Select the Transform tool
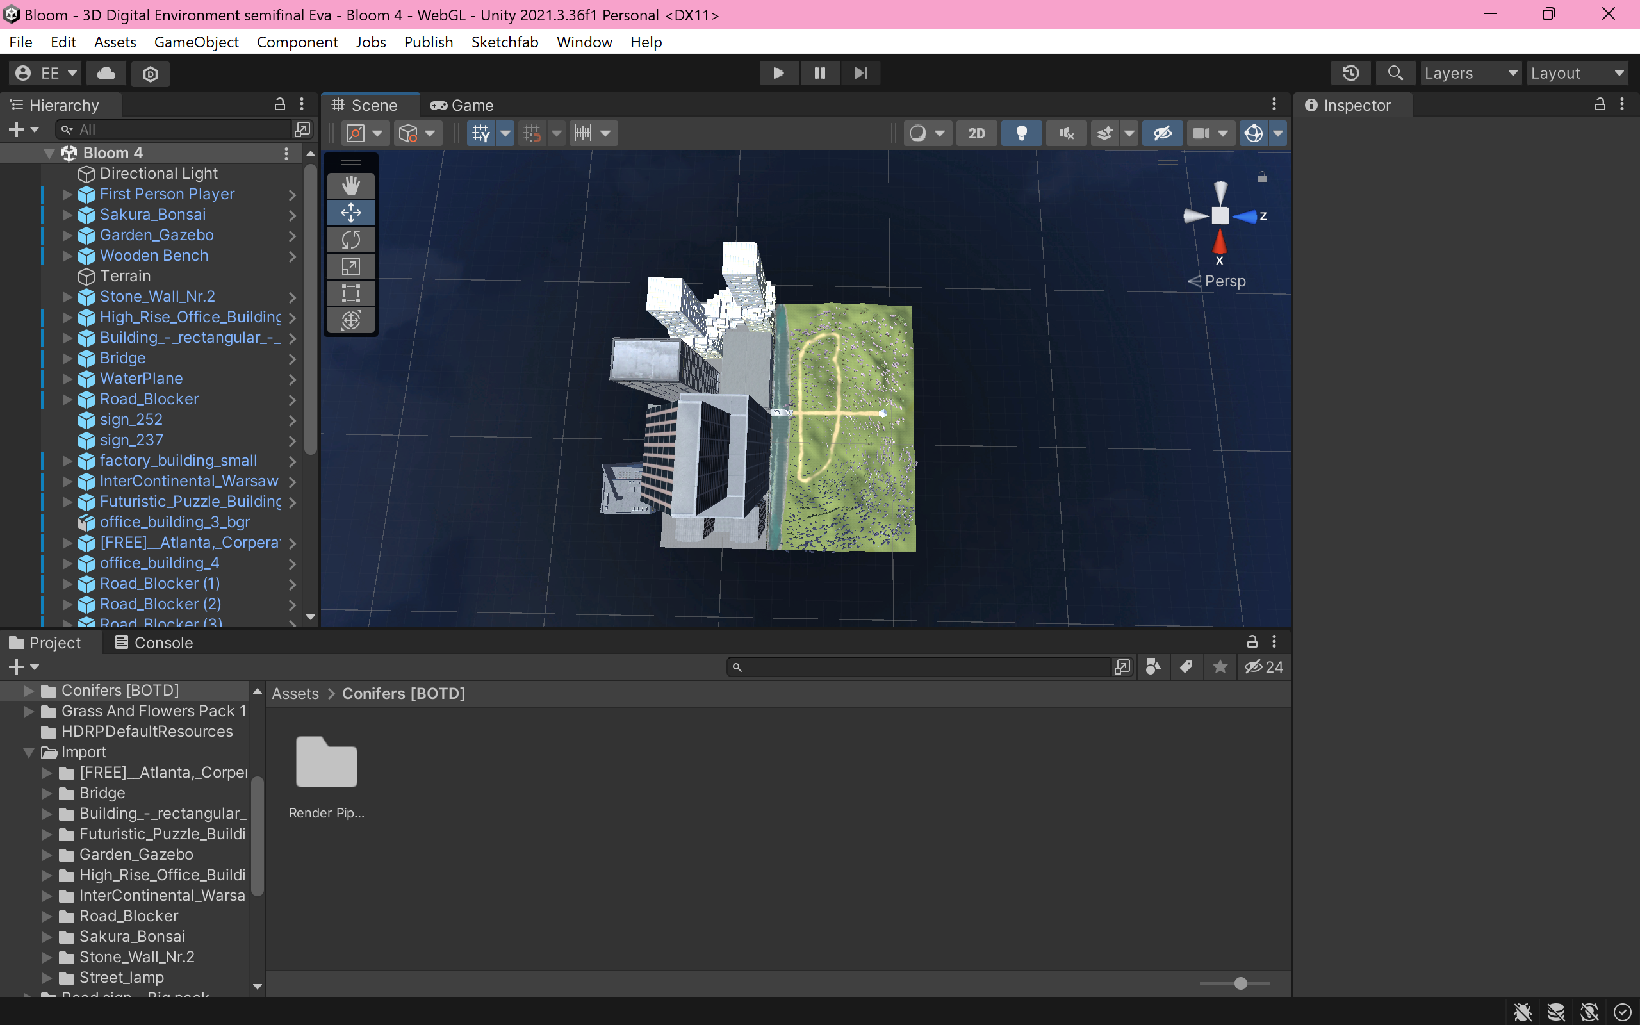Screen dimensions: 1640x1025 point(350,320)
